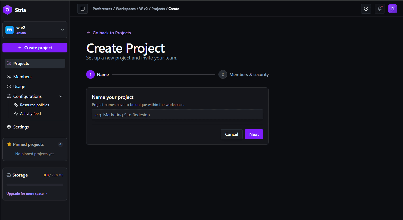Open Projects in the sidebar

(35, 63)
